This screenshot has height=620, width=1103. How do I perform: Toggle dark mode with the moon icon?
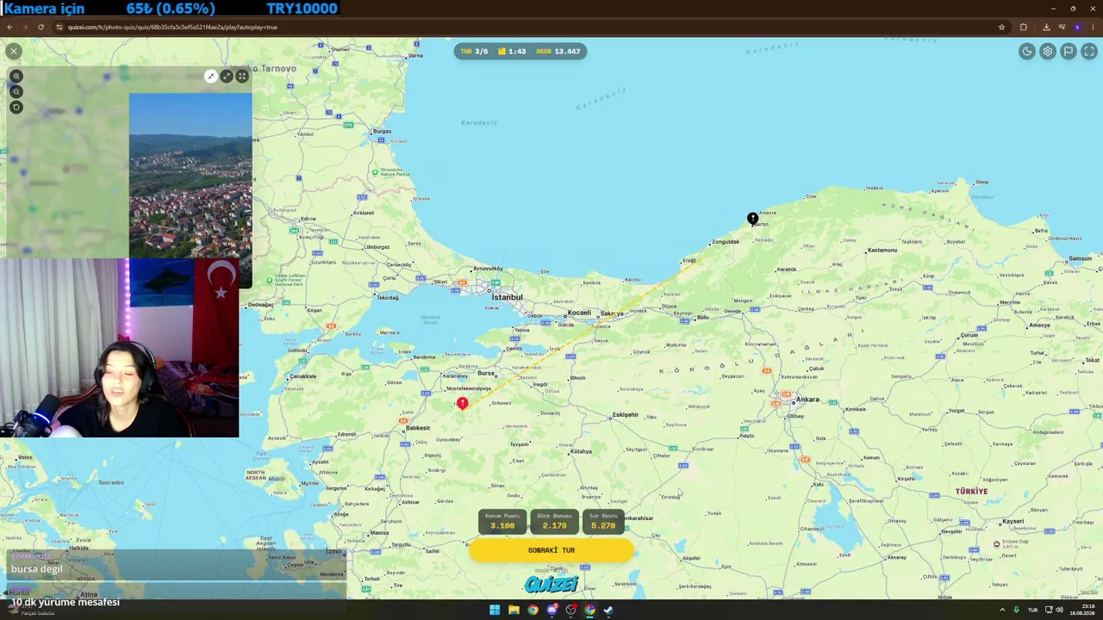coord(1027,52)
